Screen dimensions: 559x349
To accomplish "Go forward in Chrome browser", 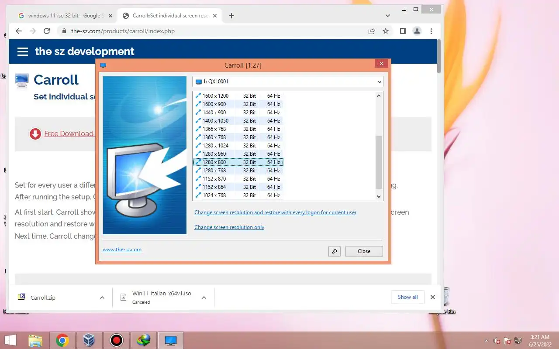I will click(33, 31).
